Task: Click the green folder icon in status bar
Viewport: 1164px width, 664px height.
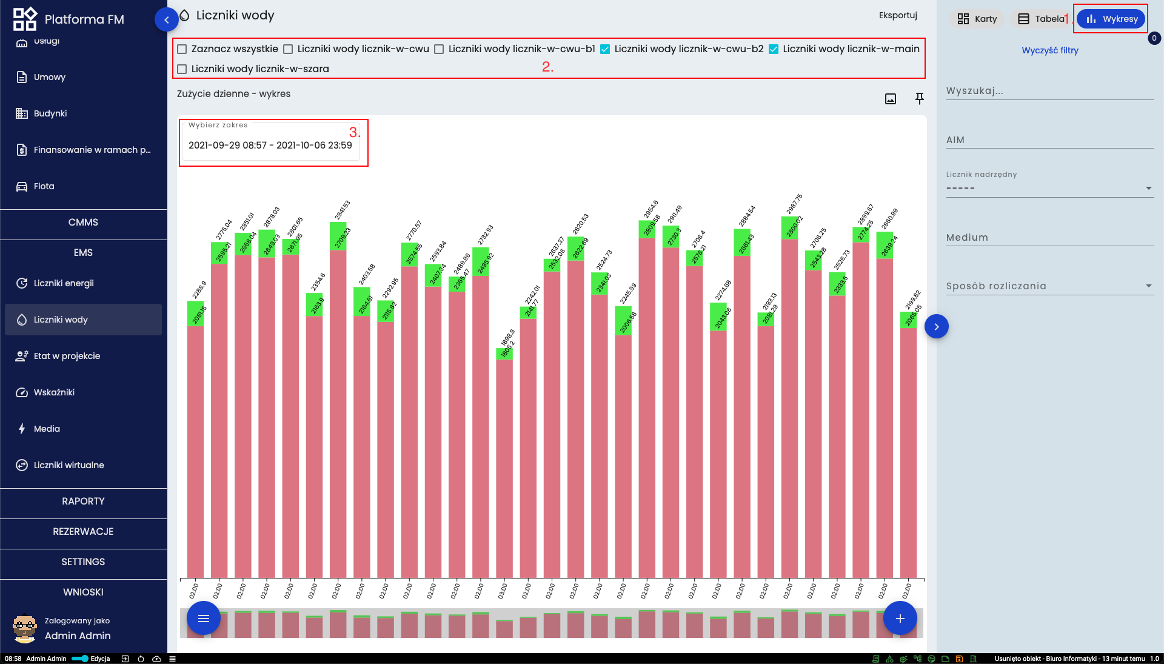Action: (x=945, y=659)
